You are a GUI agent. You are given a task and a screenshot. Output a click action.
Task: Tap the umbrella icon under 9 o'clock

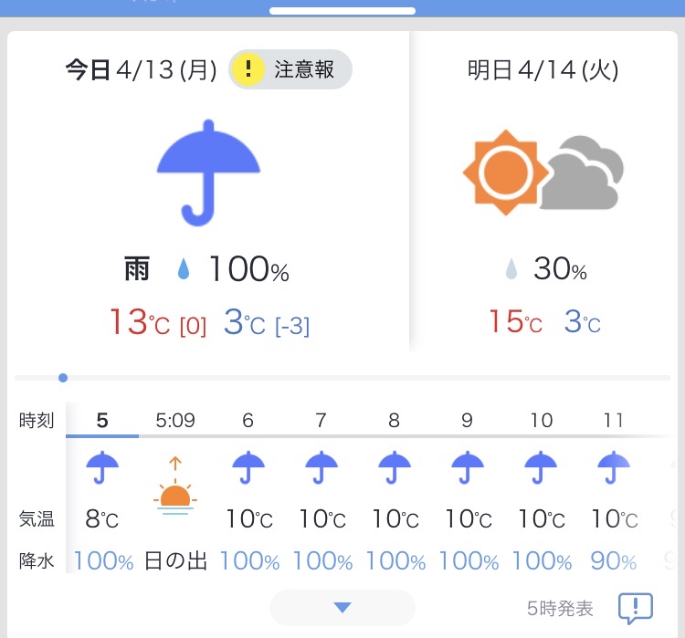468,467
